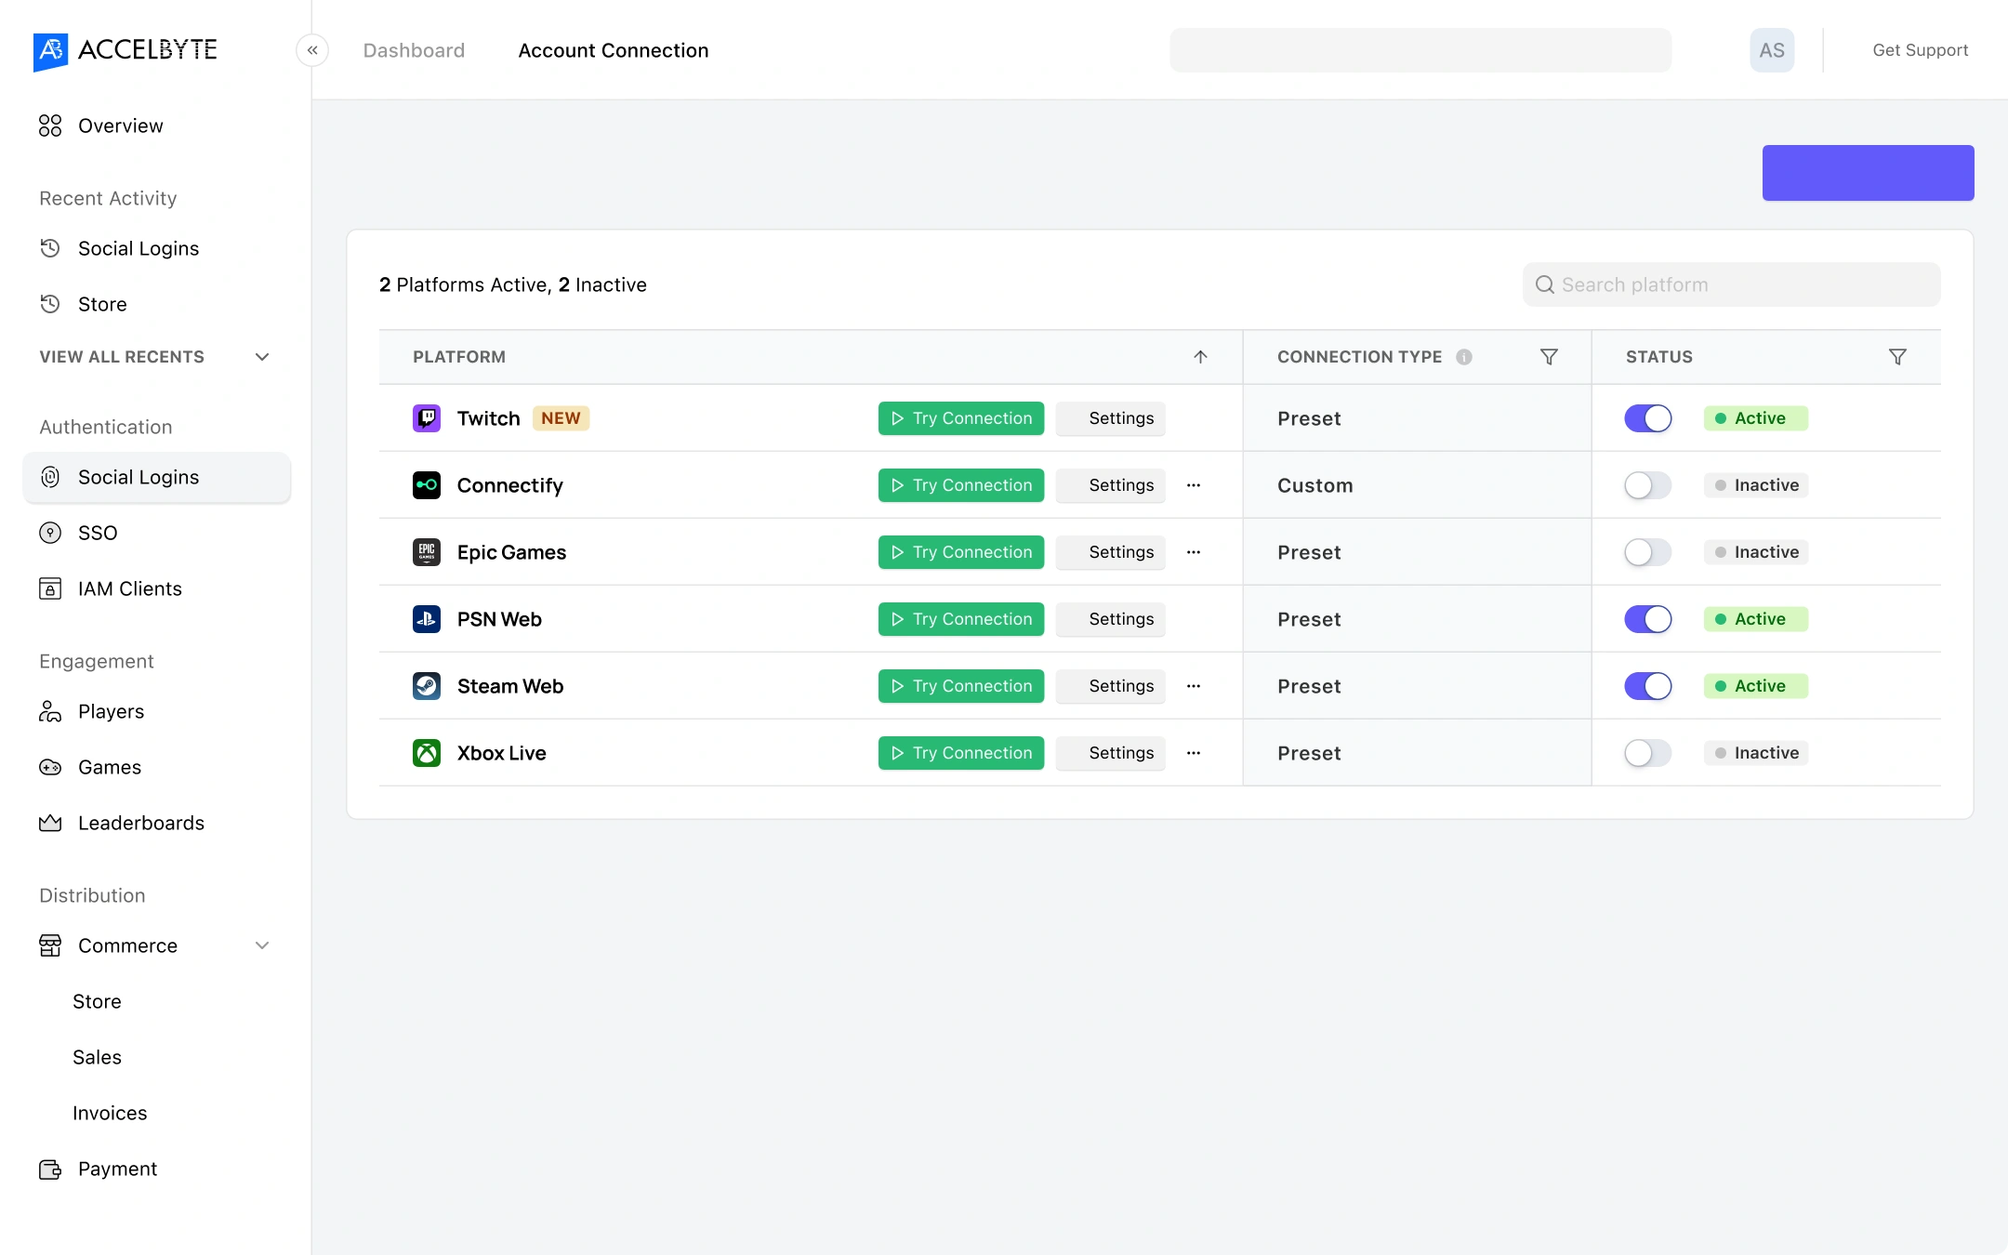Viewport: 2008px width, 1255px height.
Task: Collapse the Commerce menu chevron
Action: [262, 945]
